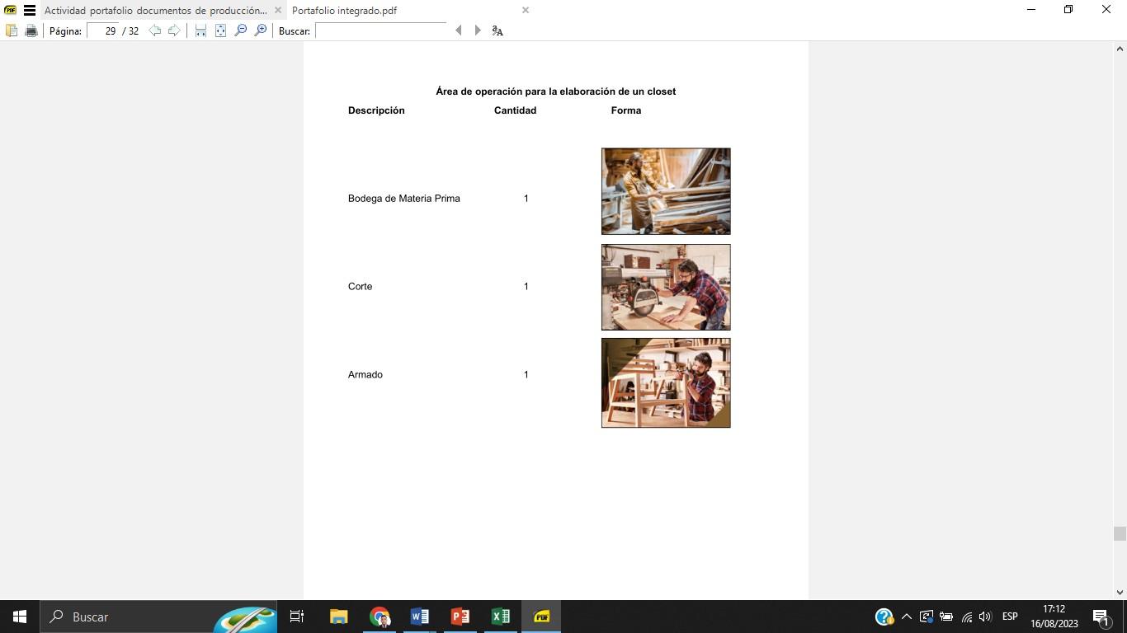The height and width of the screenshot is (633, 1127).
Task: Restore down the SumatraPDF window
Action: [1068, 10]
